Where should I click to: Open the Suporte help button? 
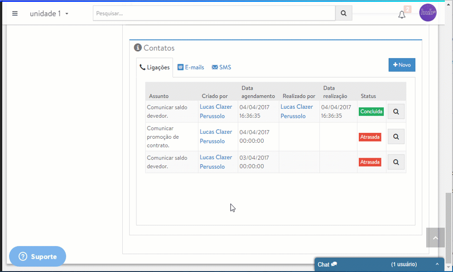[38, 257]
